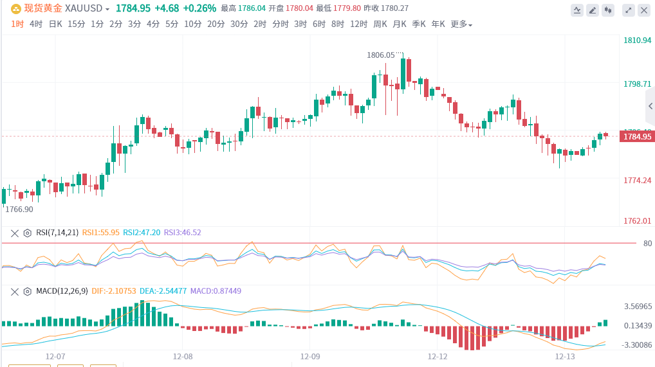Switch to the 日K timeframe

(55, 24)
